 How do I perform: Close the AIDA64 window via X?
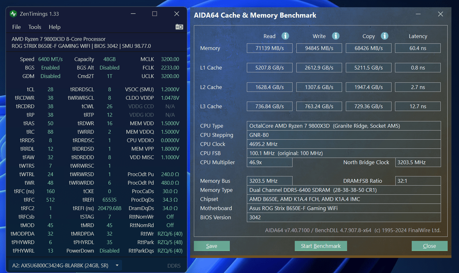coord(440,14)
